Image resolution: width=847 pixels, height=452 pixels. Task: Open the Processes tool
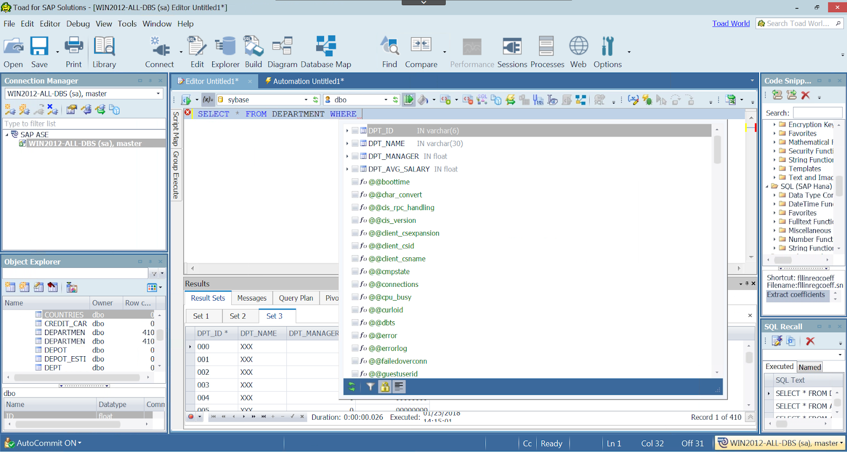point(547,52)
